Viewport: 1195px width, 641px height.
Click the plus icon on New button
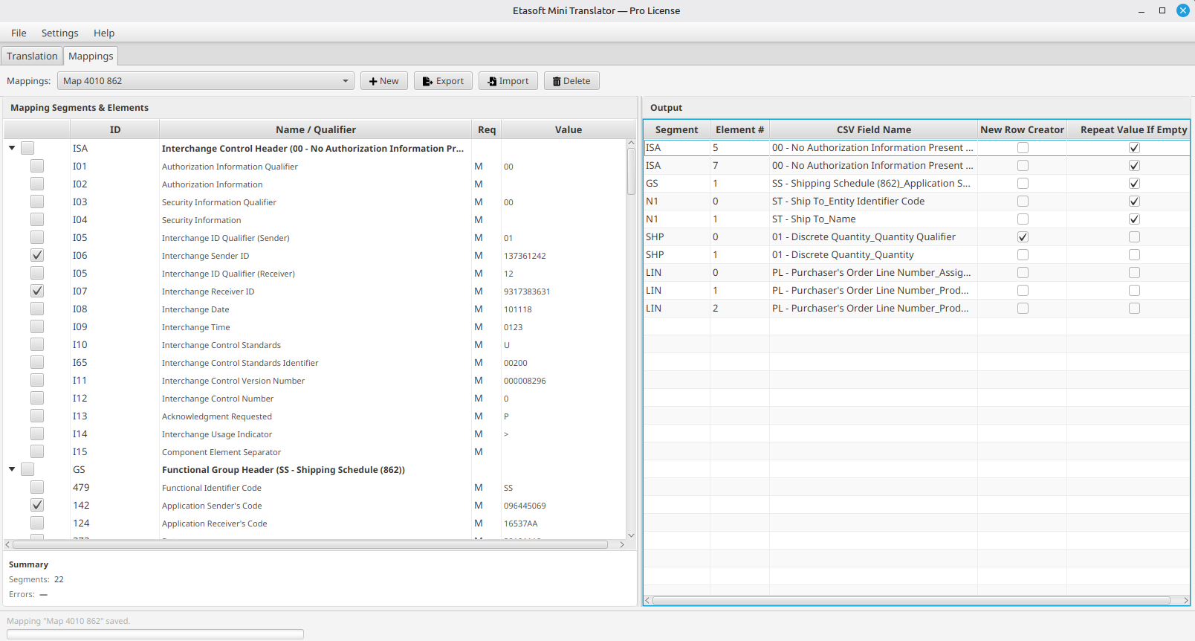coord(373,81)
